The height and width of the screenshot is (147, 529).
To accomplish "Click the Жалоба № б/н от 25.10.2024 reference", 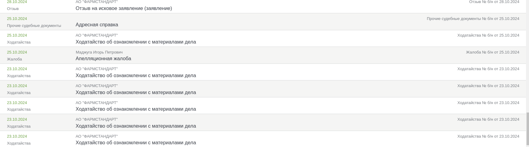I will (493, 52).
